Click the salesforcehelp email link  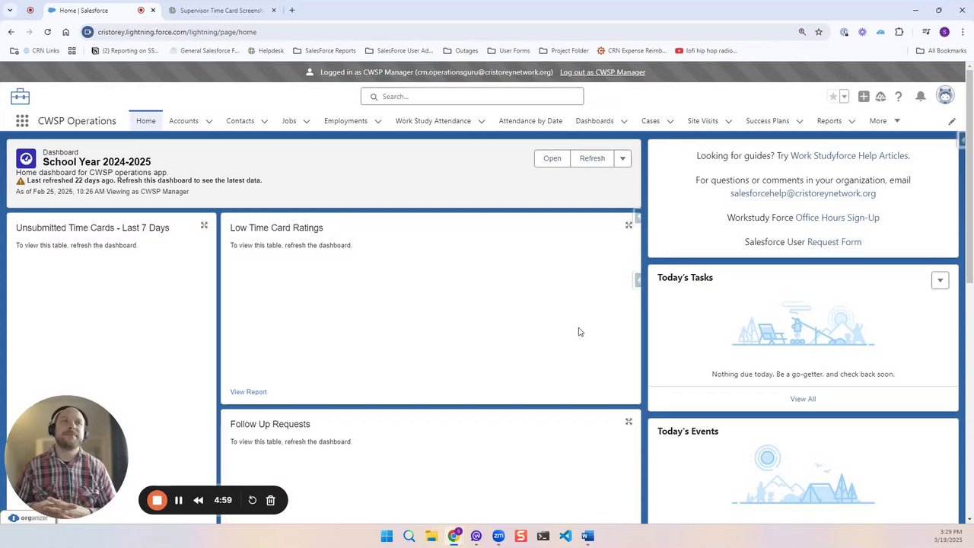coord(803,193)
